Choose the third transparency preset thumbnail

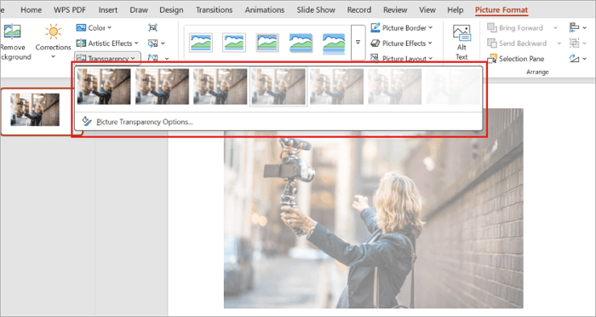(220, 86)
